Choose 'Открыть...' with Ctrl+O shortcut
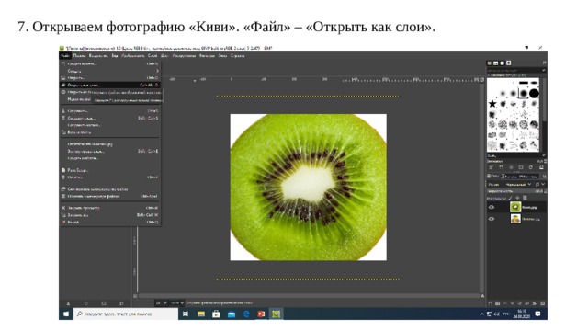 [x=110, y=78]
